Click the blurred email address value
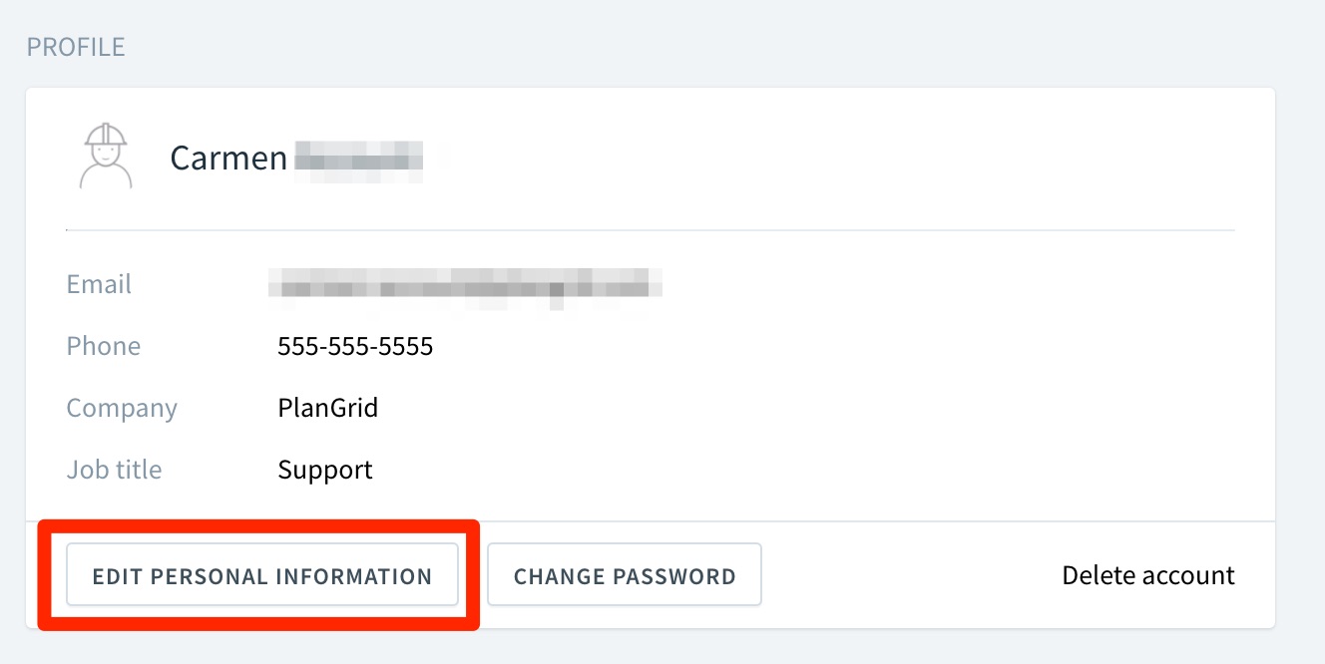This screenshot has width=1325, height=664. point(466,284)
